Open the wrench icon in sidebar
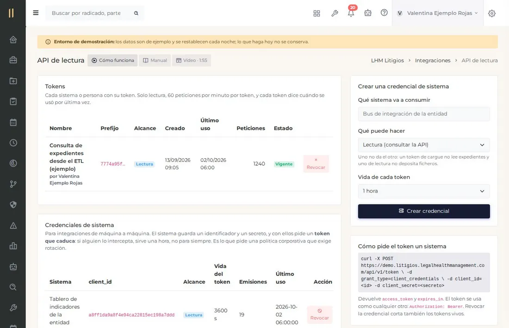Image resolution: width=509 pixels, height=328 pixels. [13, 308]
